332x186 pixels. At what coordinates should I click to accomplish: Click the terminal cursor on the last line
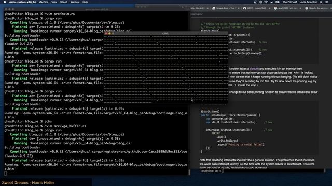[6, 173]
